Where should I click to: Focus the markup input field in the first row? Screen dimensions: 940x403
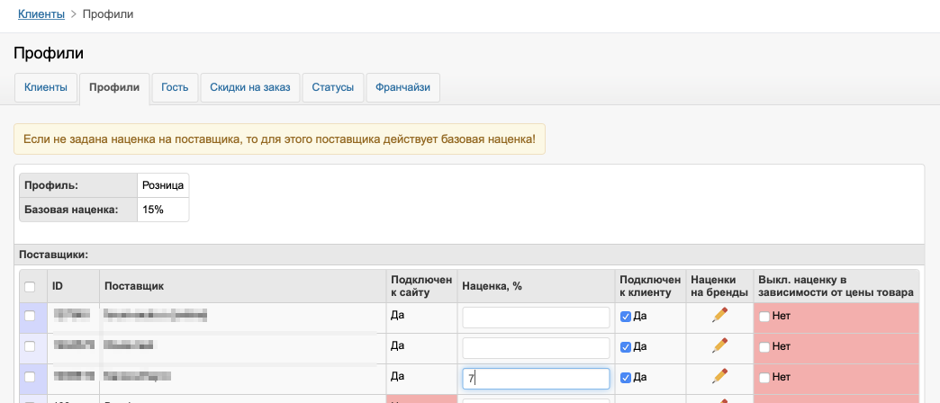(x=536, y=318)
